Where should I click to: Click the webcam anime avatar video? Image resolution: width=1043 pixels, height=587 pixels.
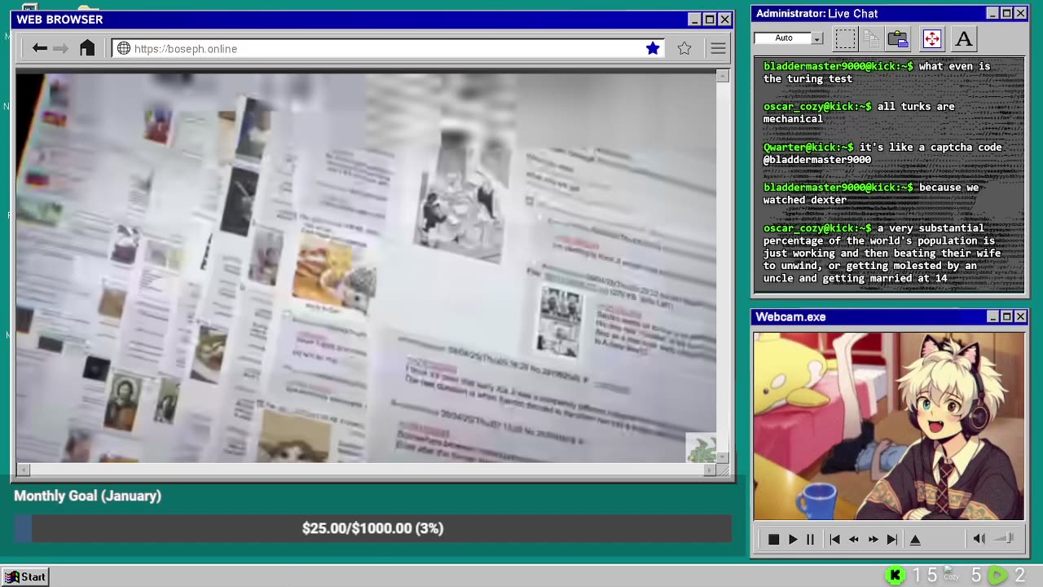889,426
